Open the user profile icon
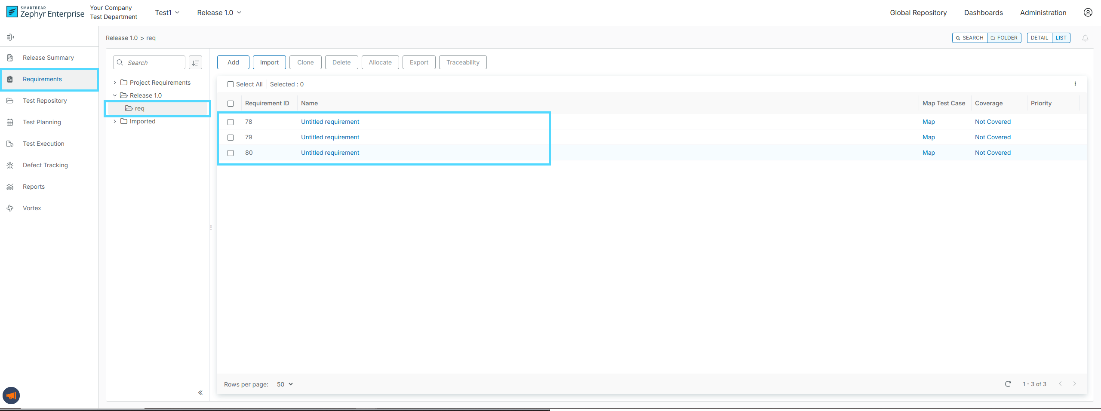The width and height of the screenshot is (1101, 411). tap(1088, 12)
